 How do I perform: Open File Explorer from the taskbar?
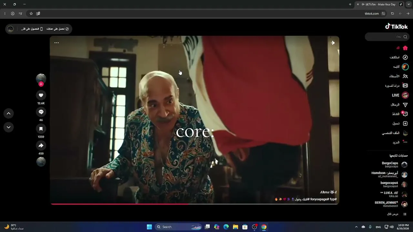click(236, 227)
